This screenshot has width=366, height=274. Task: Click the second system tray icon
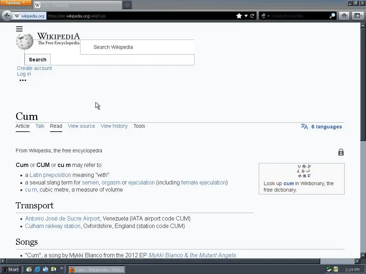click(336, 269)
